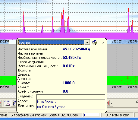Toggle the 'curr' current spectrum display button
138x120 pixels.
tap(7, 103)
